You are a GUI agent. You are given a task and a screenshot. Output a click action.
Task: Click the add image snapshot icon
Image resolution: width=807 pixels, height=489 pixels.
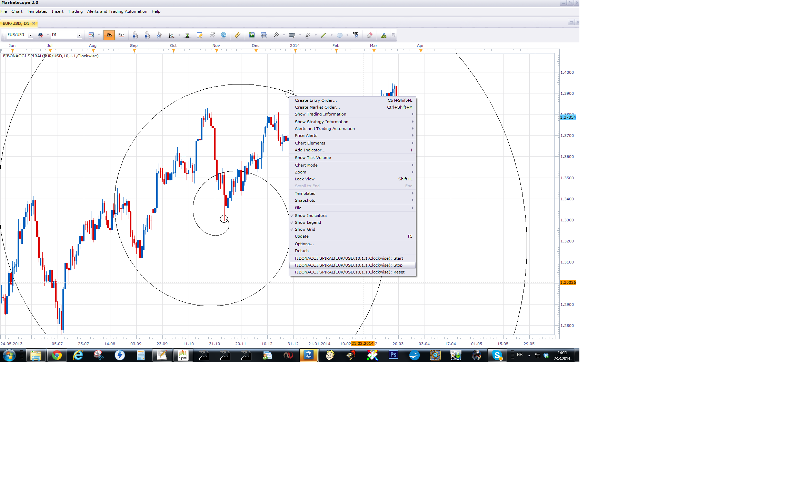pos(252,35)
